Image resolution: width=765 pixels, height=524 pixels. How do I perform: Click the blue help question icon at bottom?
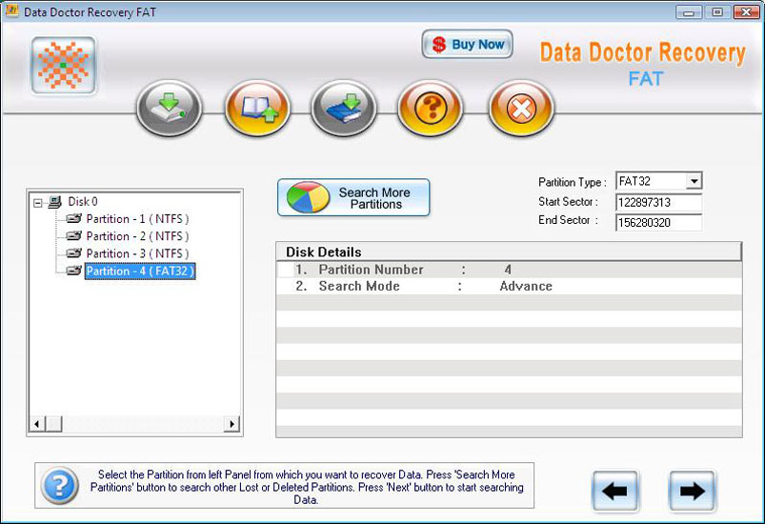(59, 486)
